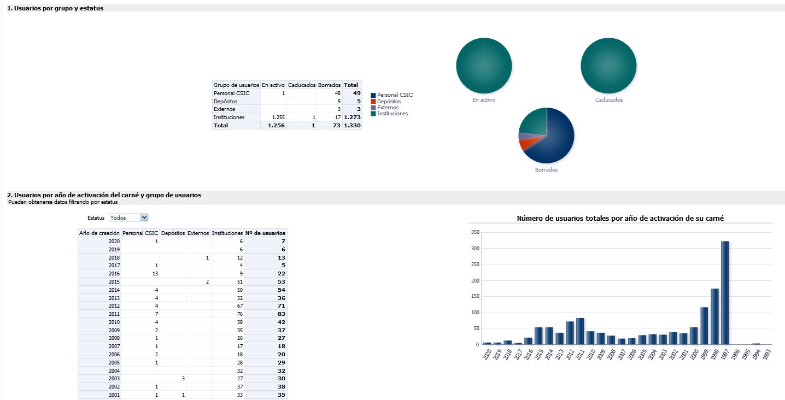This screenshot has width=785, height=400.
Task: Click the Depósitos legend color swatch
Action: pos(373,102)
